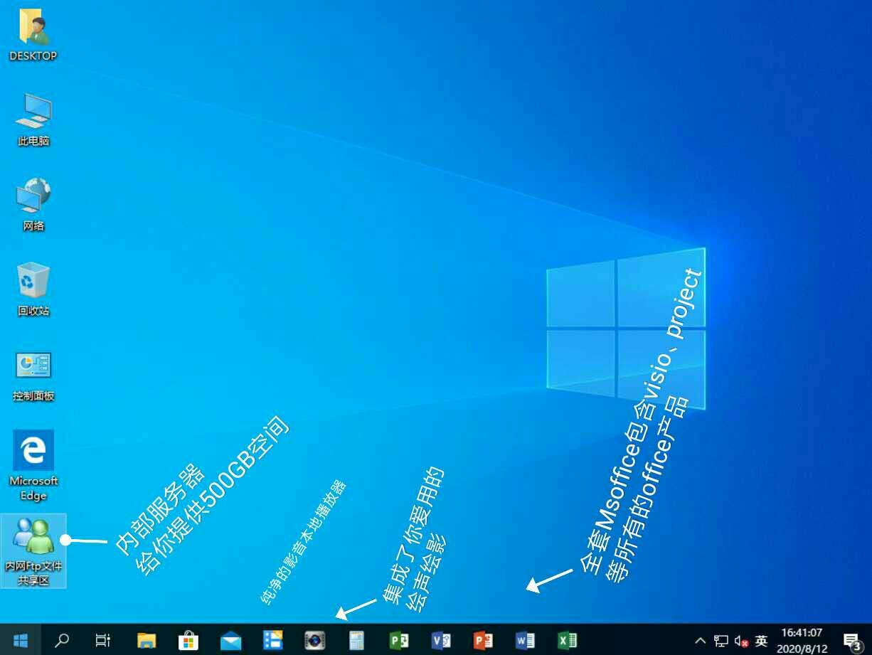Select the 回收站 recycle bin icon
The image size is (872, 655).
point(33,289)
